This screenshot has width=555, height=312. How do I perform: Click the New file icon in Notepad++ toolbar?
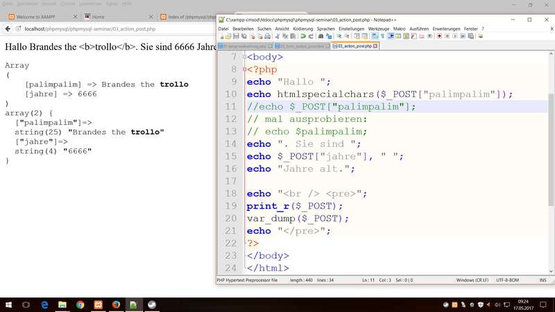click(x=221, y=36)
